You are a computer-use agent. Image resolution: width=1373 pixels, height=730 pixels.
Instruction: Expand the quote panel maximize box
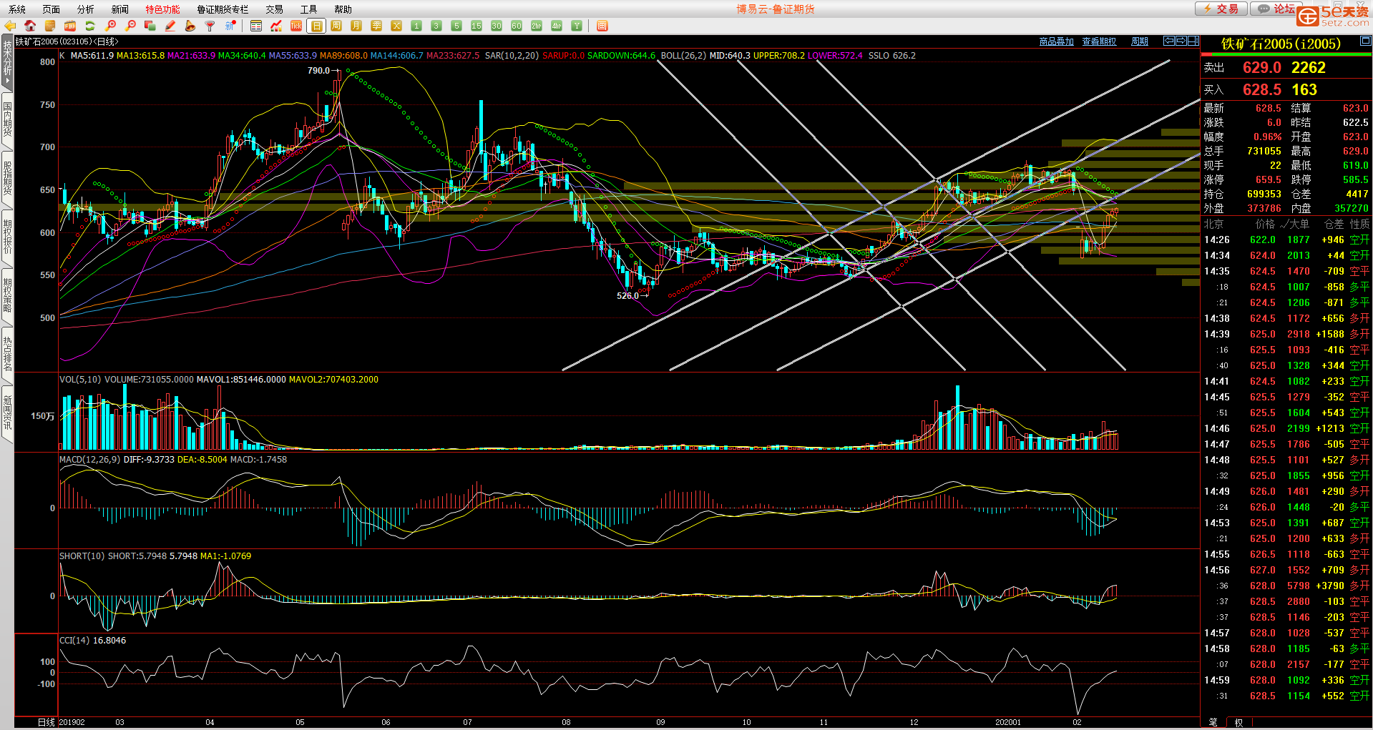(x=1365, y=41)
